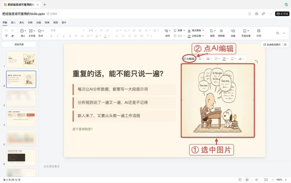Select slide 1 thumbnail
The width and height of the screenshot is (291, 183).
(21, 59)
